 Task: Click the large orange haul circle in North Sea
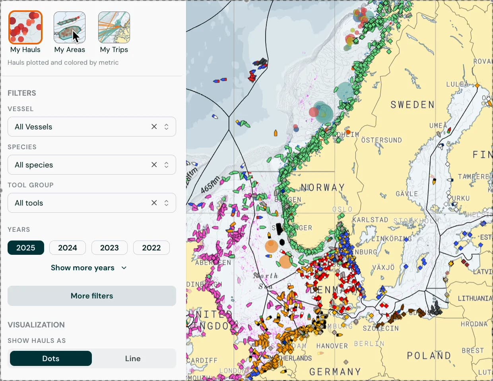click(272, 246)
